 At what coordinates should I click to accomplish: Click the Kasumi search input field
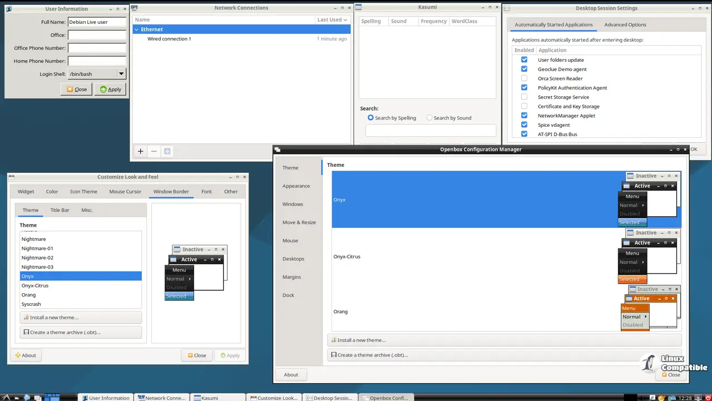(x=430, y=131)
